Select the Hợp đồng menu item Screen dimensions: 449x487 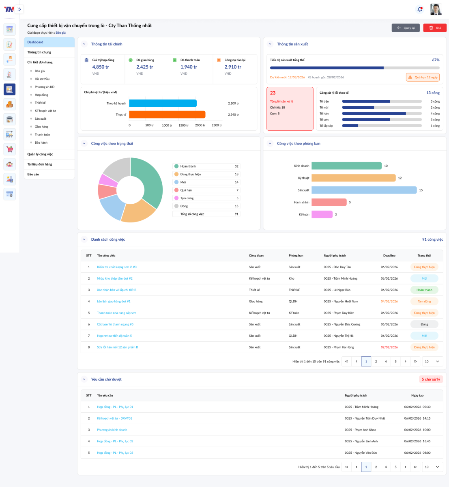41,95
